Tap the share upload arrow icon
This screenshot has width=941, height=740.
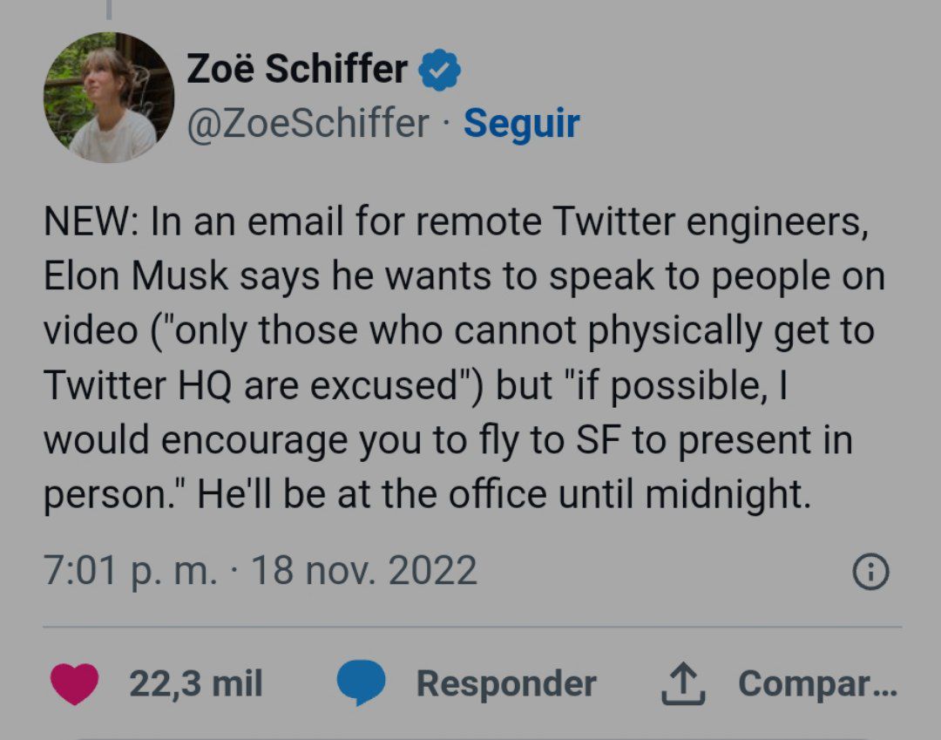[683, 683]
